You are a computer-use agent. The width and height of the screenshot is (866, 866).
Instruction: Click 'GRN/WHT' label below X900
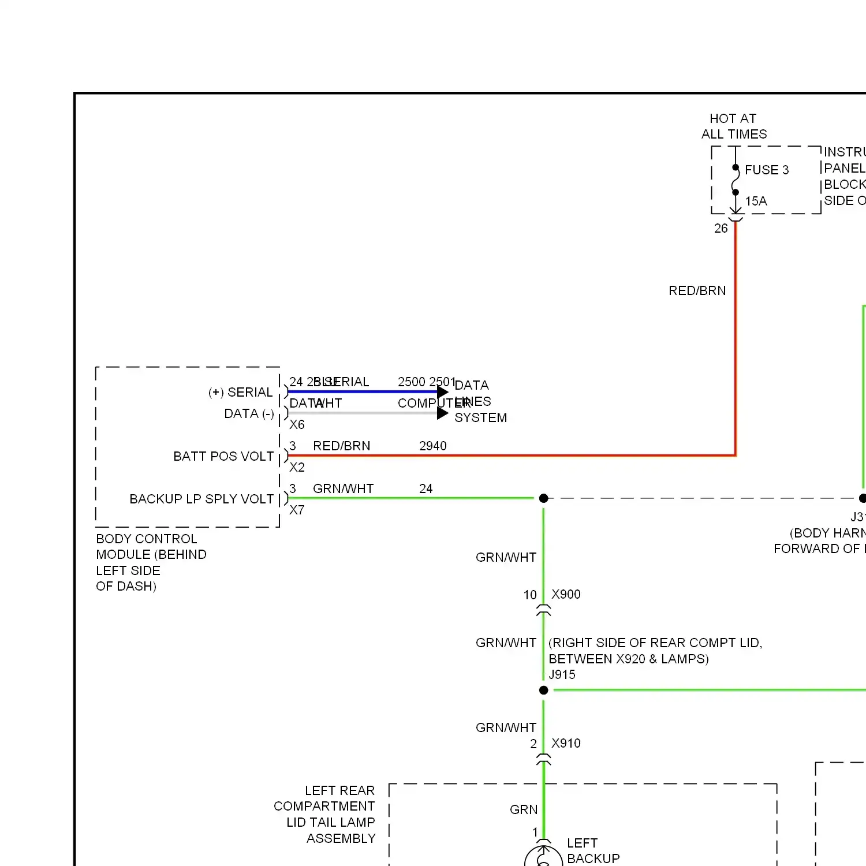click(x=506, y=643)
